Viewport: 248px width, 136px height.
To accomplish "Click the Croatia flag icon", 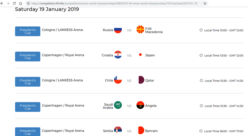I will click(118, 55).
